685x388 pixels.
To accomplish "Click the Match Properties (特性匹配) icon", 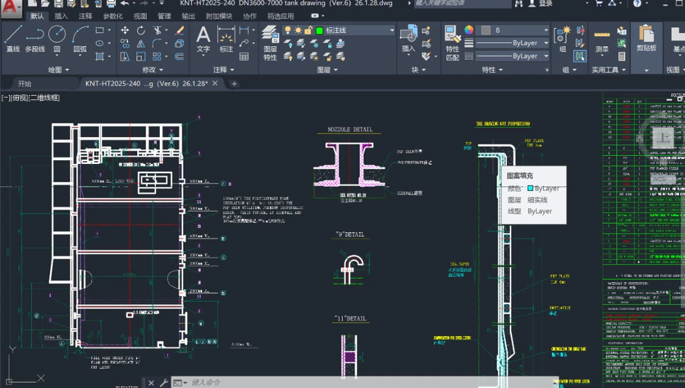I will tap(452, 43).
